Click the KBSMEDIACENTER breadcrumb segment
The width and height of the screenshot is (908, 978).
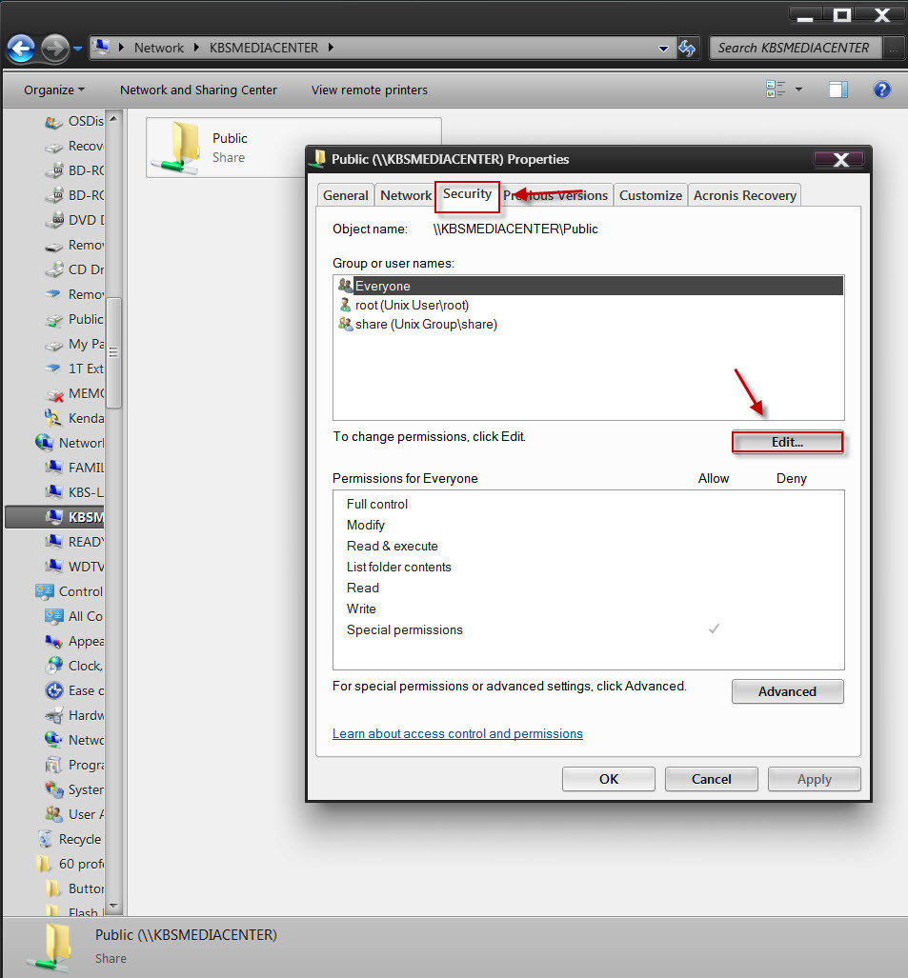pos(263,48)
